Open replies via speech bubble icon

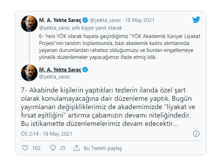(x=53, y=148)
